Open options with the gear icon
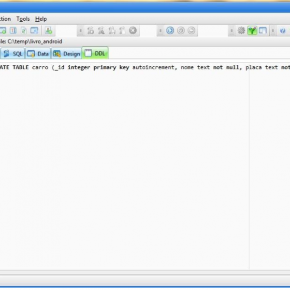This screenshot has height=290, width=290. coord(241,30)
